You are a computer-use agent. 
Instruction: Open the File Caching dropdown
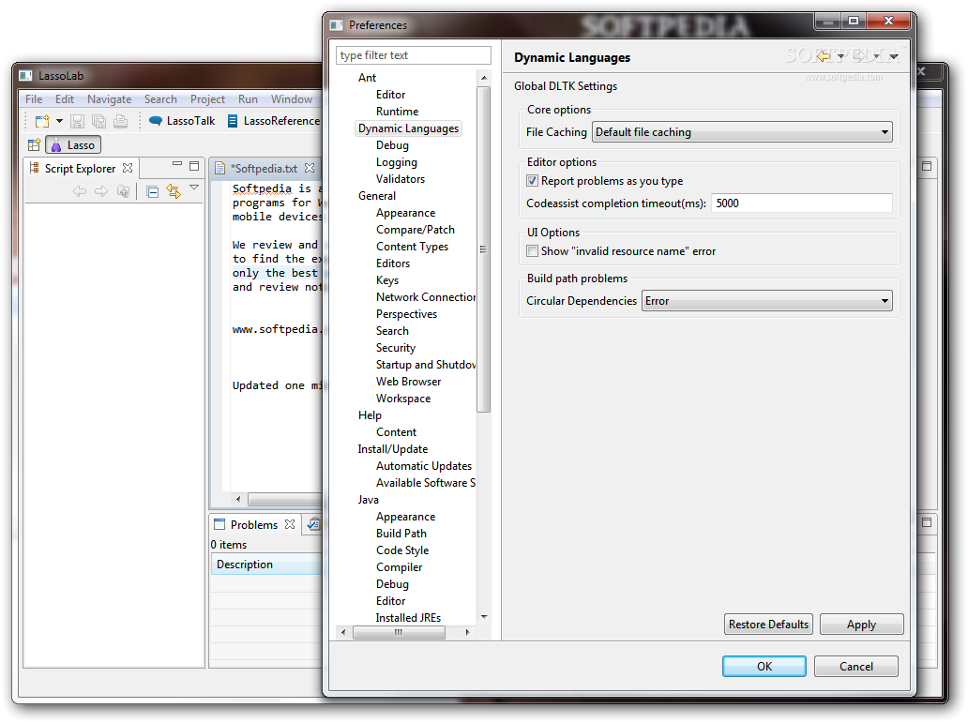pos(742,132)
